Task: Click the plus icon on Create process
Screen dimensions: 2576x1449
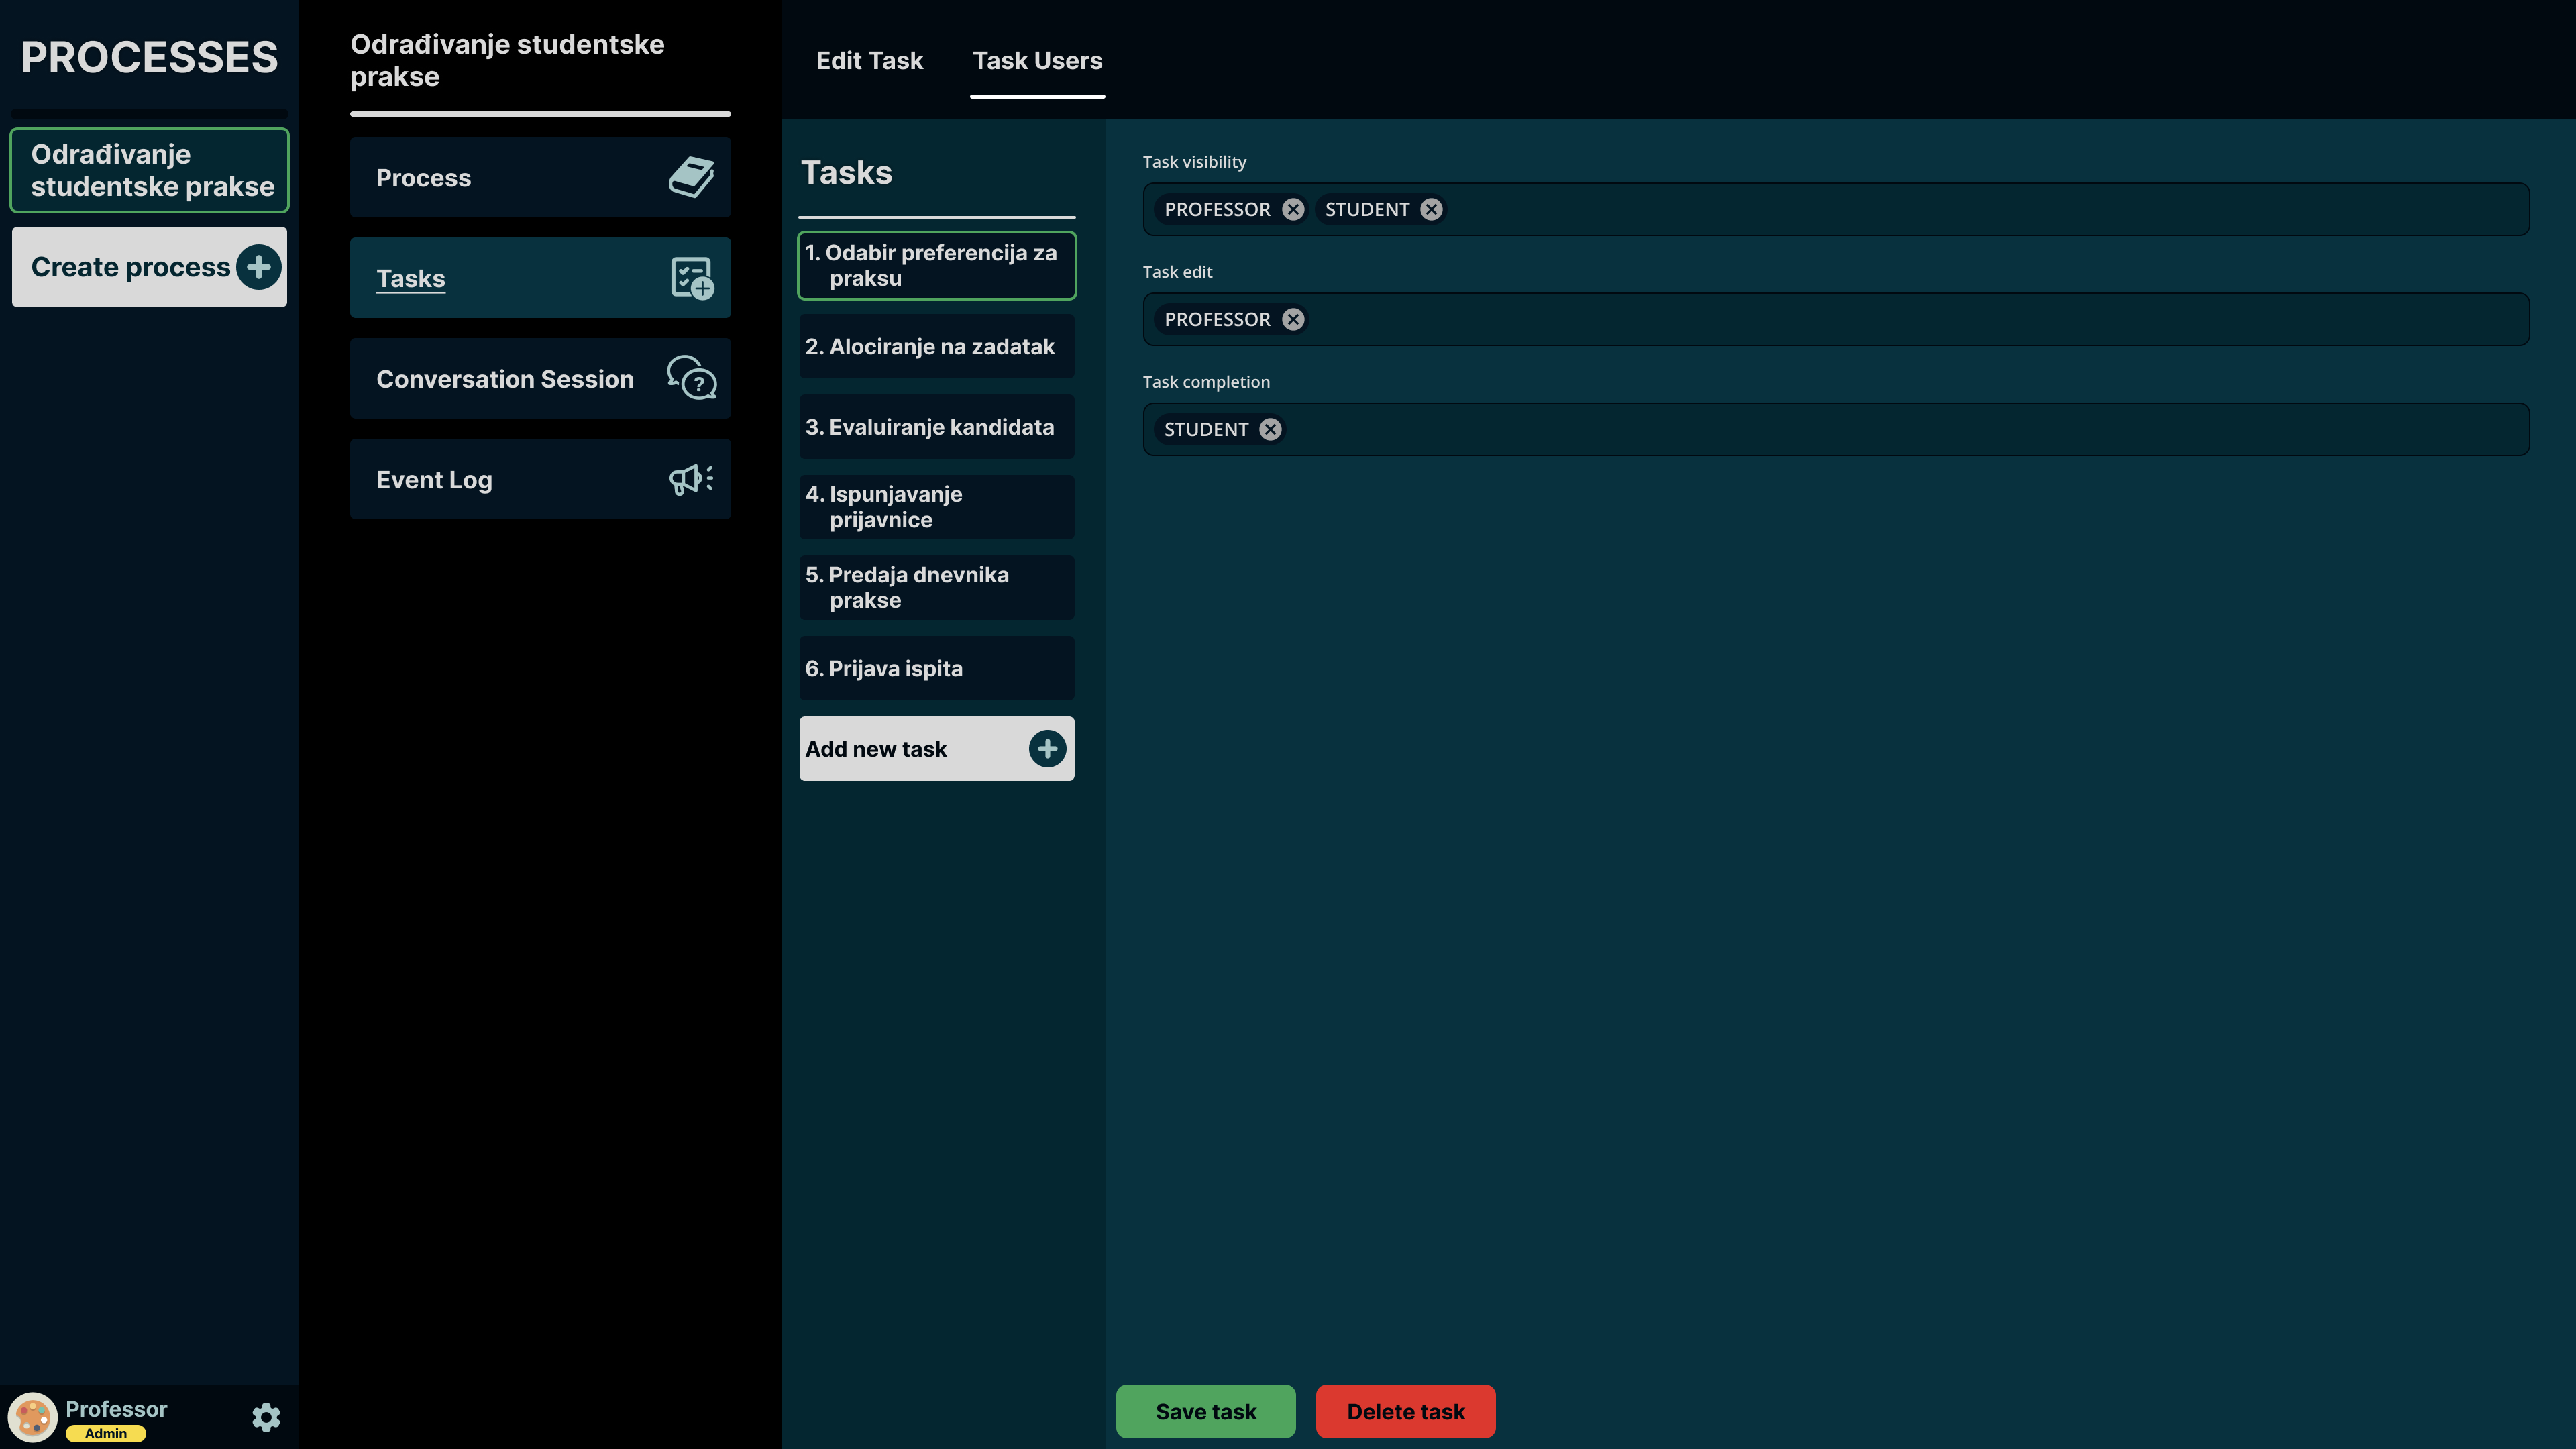Action: [258, 267]
